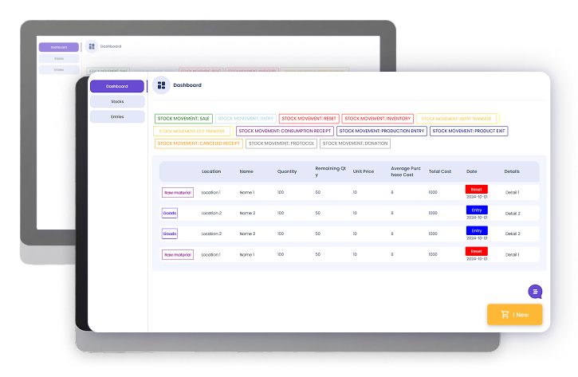Filter by Stock Movement: Sale tag
The height and width of the screenshot is (377, 578).
pyautogui.click(x=183, y=118)
